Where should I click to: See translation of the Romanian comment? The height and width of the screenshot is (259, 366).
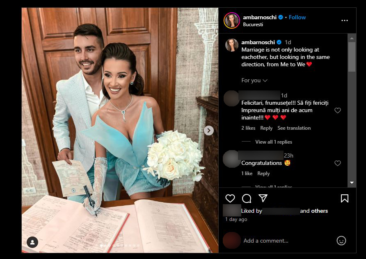(294, 128)
